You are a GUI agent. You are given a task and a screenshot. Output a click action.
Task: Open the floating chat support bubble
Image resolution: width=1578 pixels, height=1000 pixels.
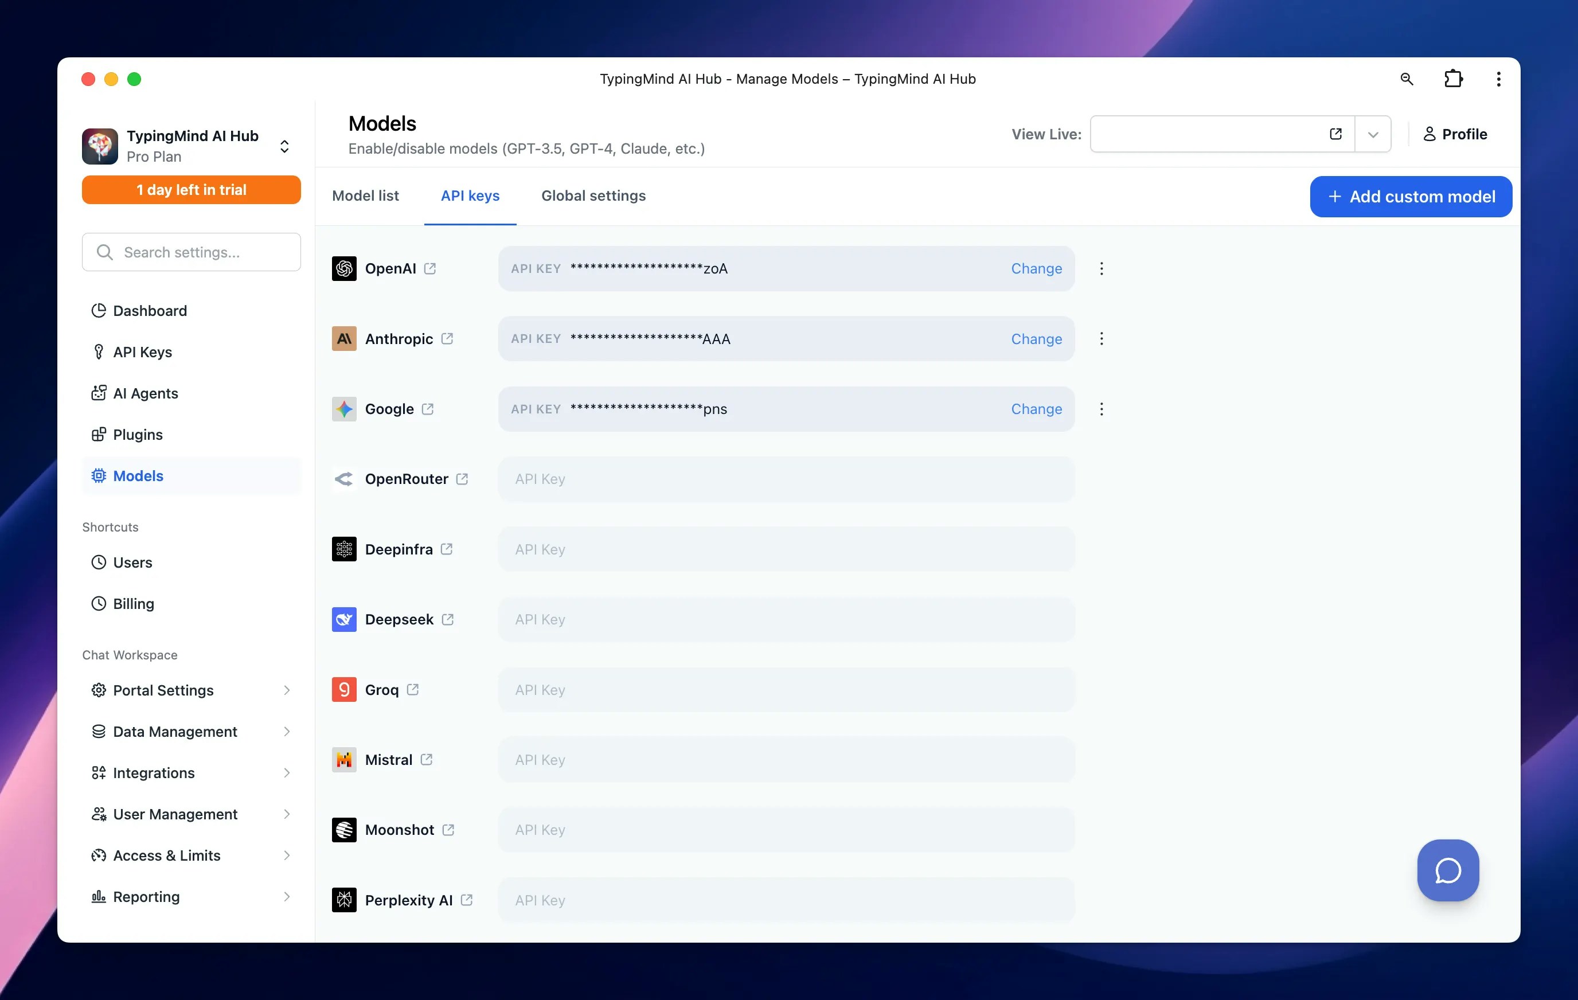pyautogui.click(x=1448, y=870)
